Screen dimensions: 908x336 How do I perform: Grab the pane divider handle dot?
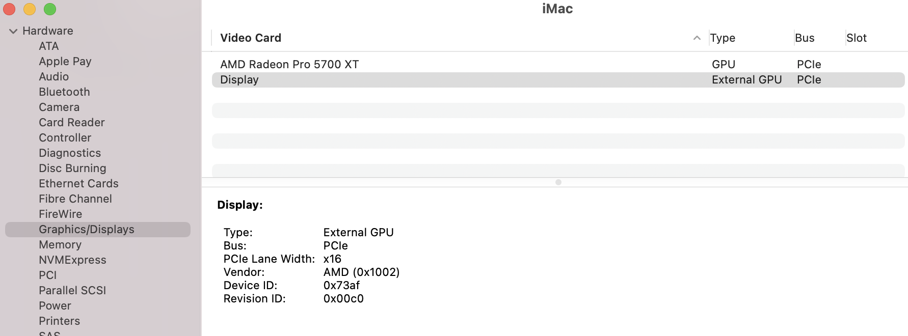[558, 182]
